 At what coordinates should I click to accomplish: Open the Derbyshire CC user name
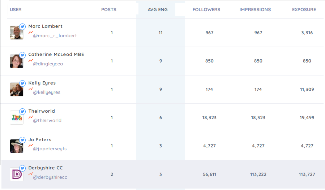[46, 168]
